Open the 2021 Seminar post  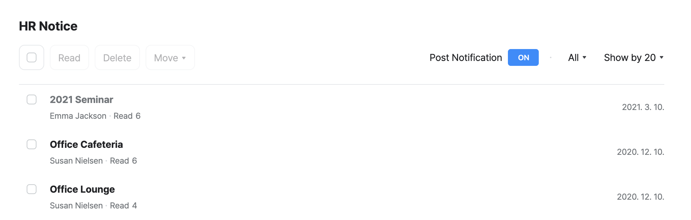point(81,100)
